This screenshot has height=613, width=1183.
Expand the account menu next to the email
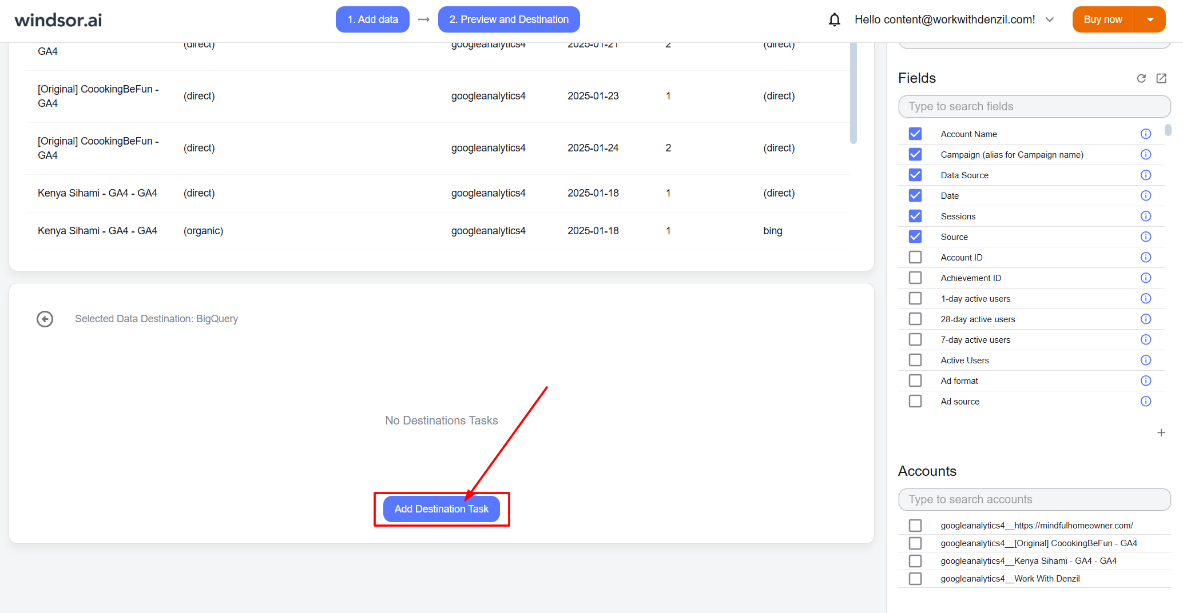pos(1050,19)
